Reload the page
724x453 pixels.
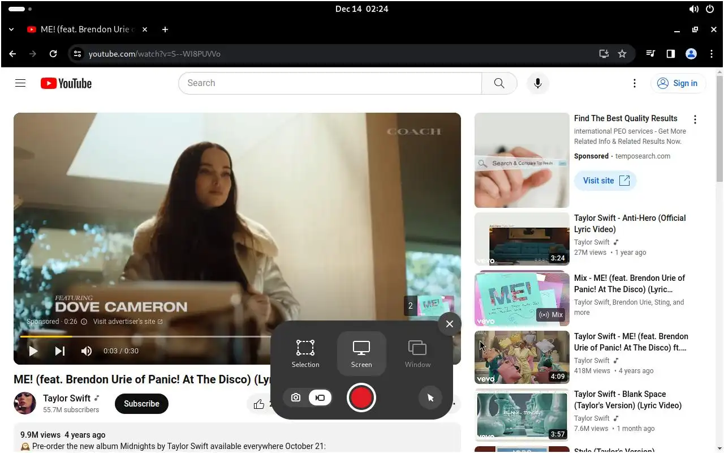[x=53, y=54]
